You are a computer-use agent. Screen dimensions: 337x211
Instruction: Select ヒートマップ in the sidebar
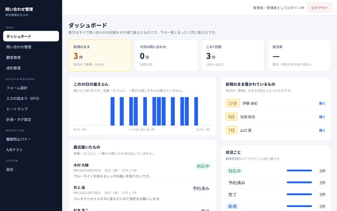tap(31, 109)
